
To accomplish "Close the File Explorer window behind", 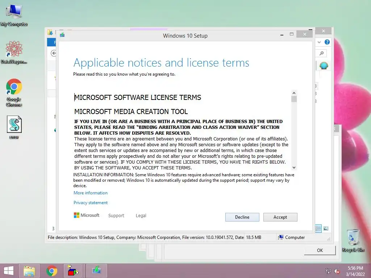I will click(324, 31).
